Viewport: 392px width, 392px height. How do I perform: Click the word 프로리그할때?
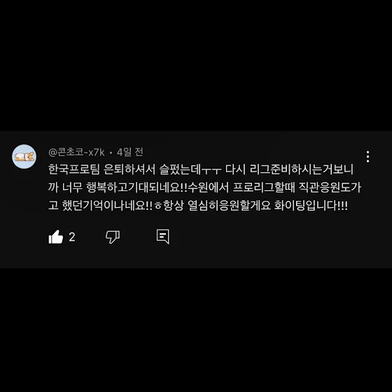[x=264, y=188]
